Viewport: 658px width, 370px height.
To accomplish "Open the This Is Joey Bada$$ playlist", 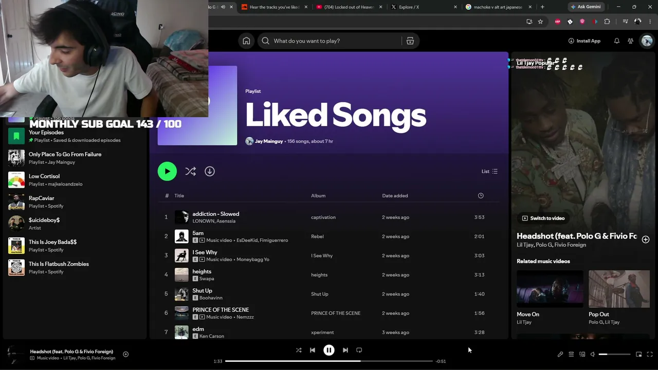I will (75, 246).
